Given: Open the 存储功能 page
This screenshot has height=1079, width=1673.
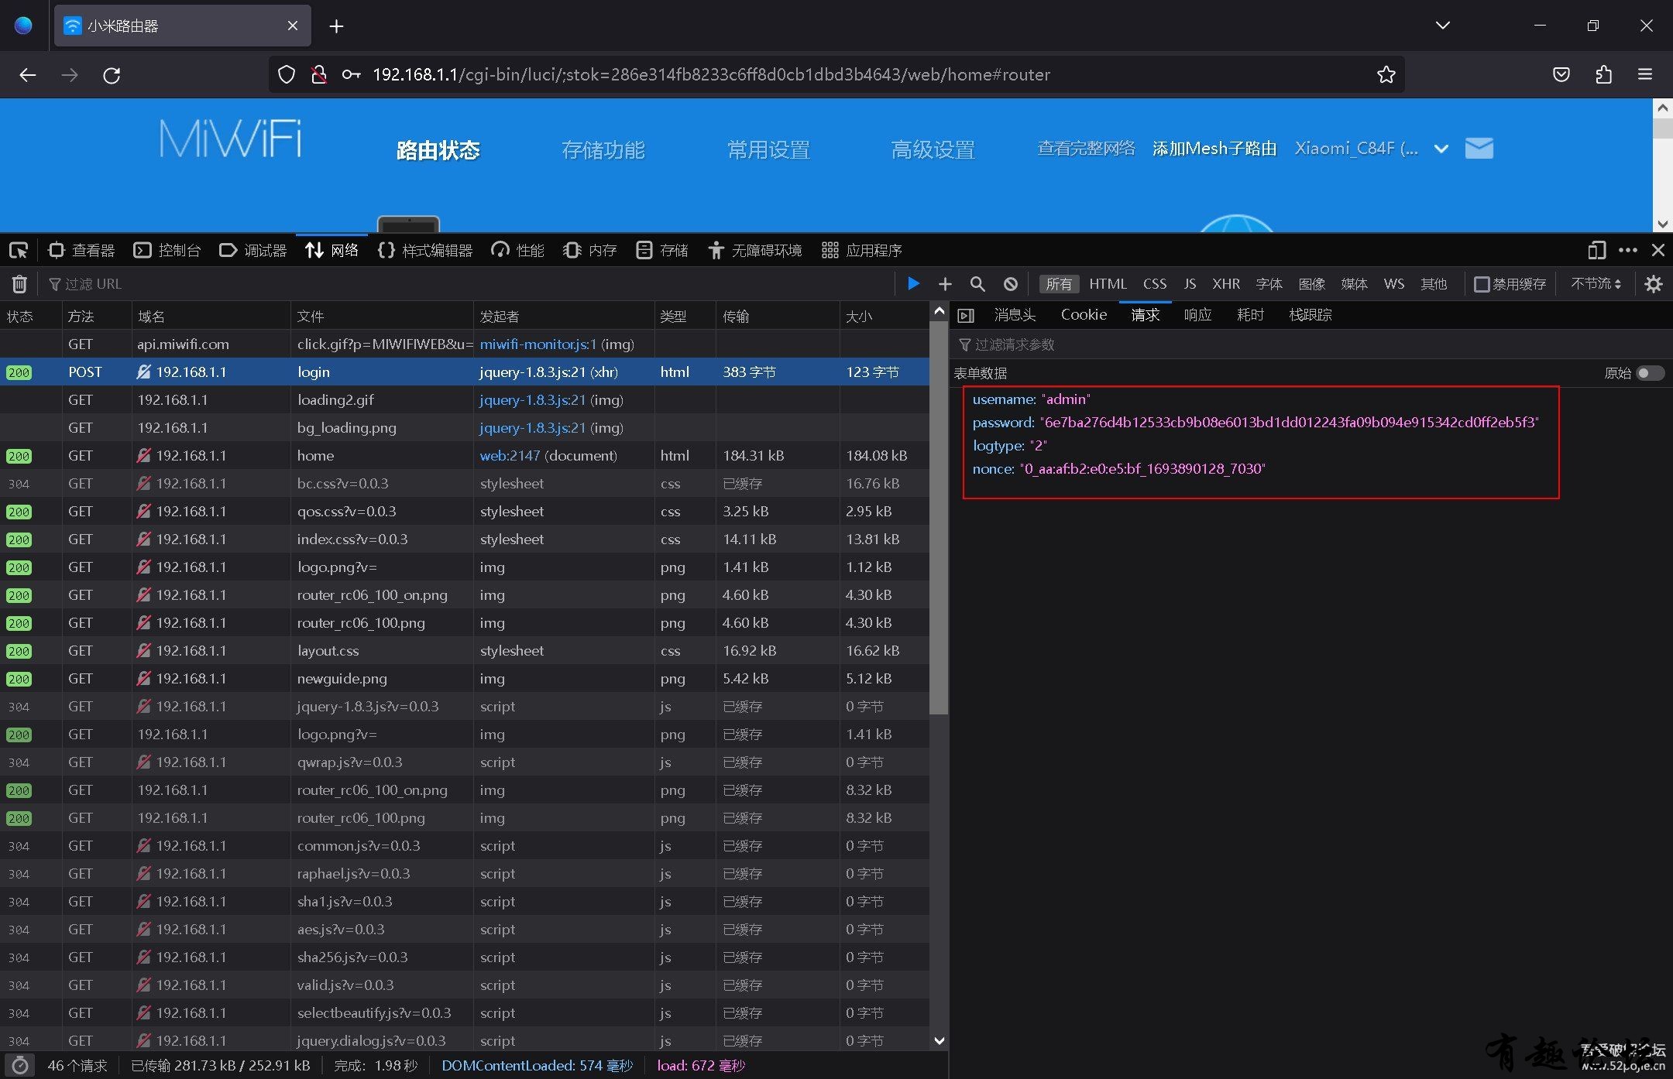Looking at the screenshot, I should [603, 149].
